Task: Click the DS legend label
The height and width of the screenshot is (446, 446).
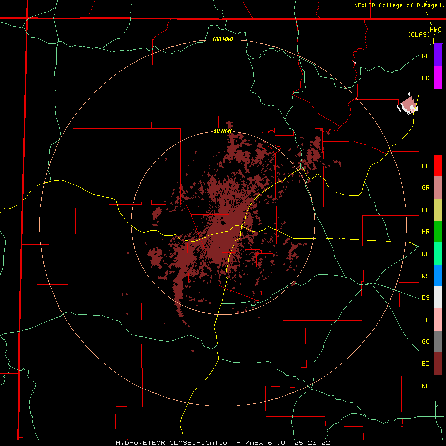Action: pos(425,297)
